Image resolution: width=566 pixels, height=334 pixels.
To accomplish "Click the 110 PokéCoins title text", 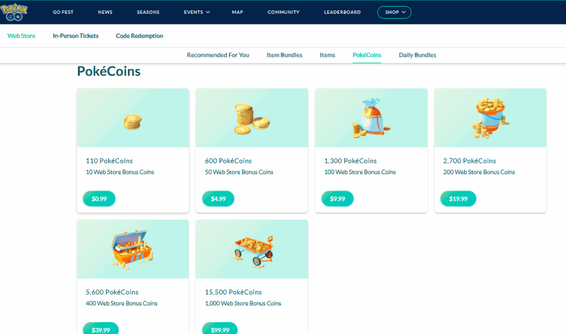I will click(109, 161).
